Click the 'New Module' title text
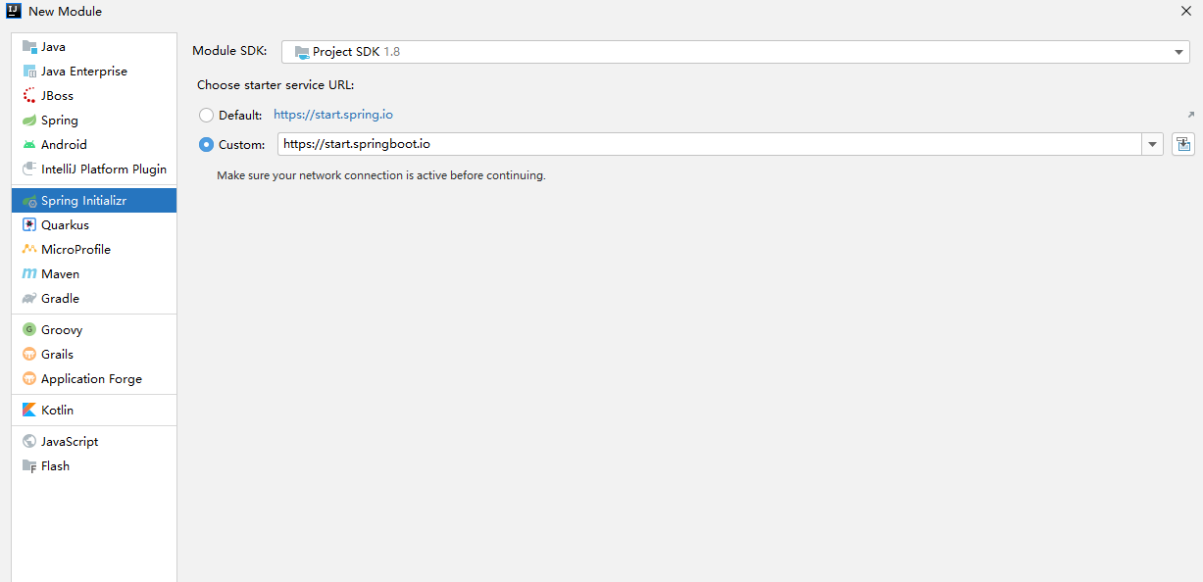1203x582 pixels. click(65, 12)
